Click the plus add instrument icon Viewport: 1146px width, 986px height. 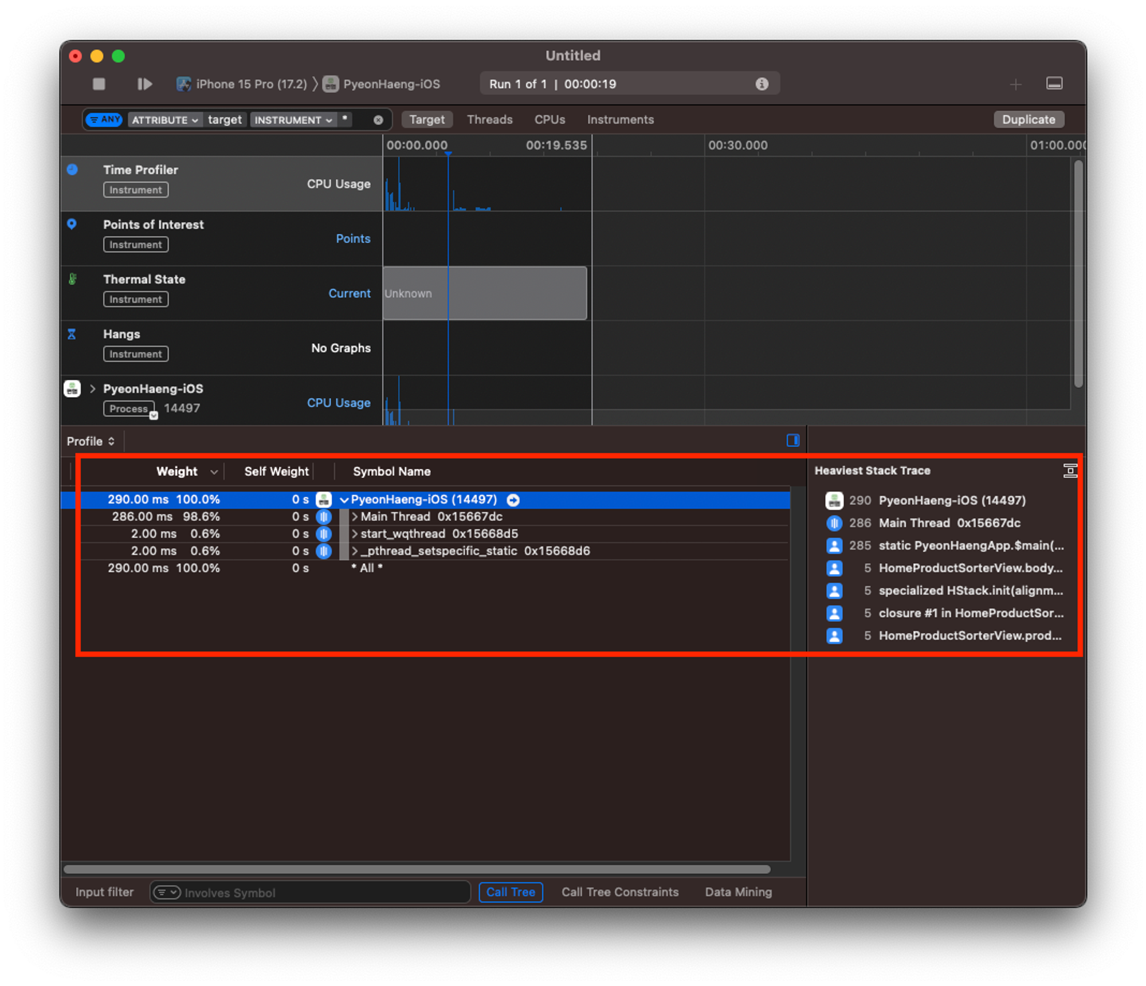tap(1015, 85)
